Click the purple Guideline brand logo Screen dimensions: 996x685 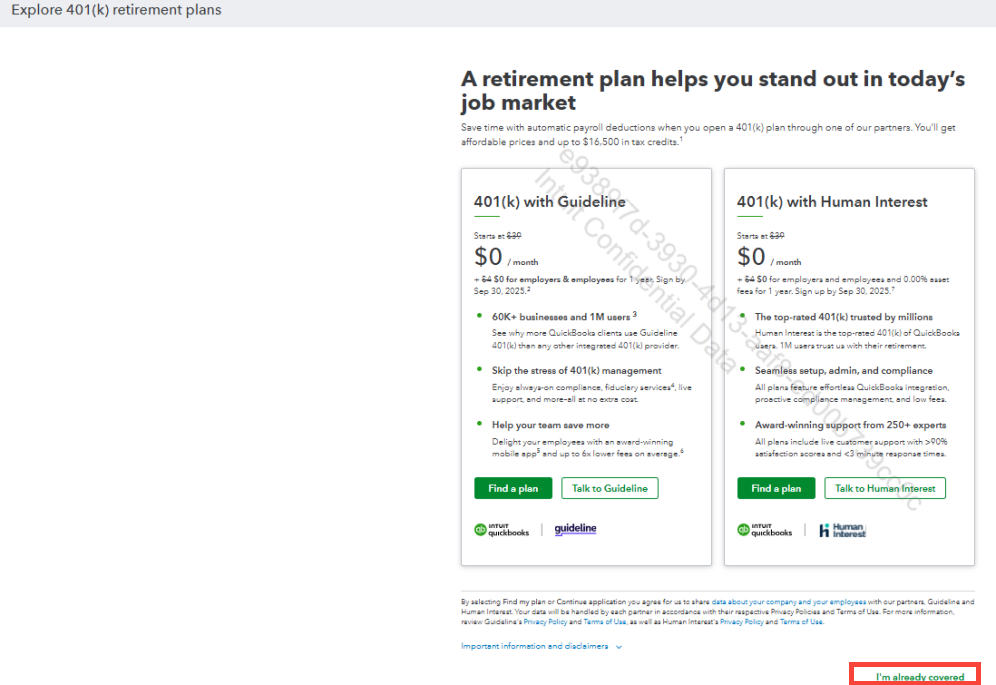tap(575, 528)
